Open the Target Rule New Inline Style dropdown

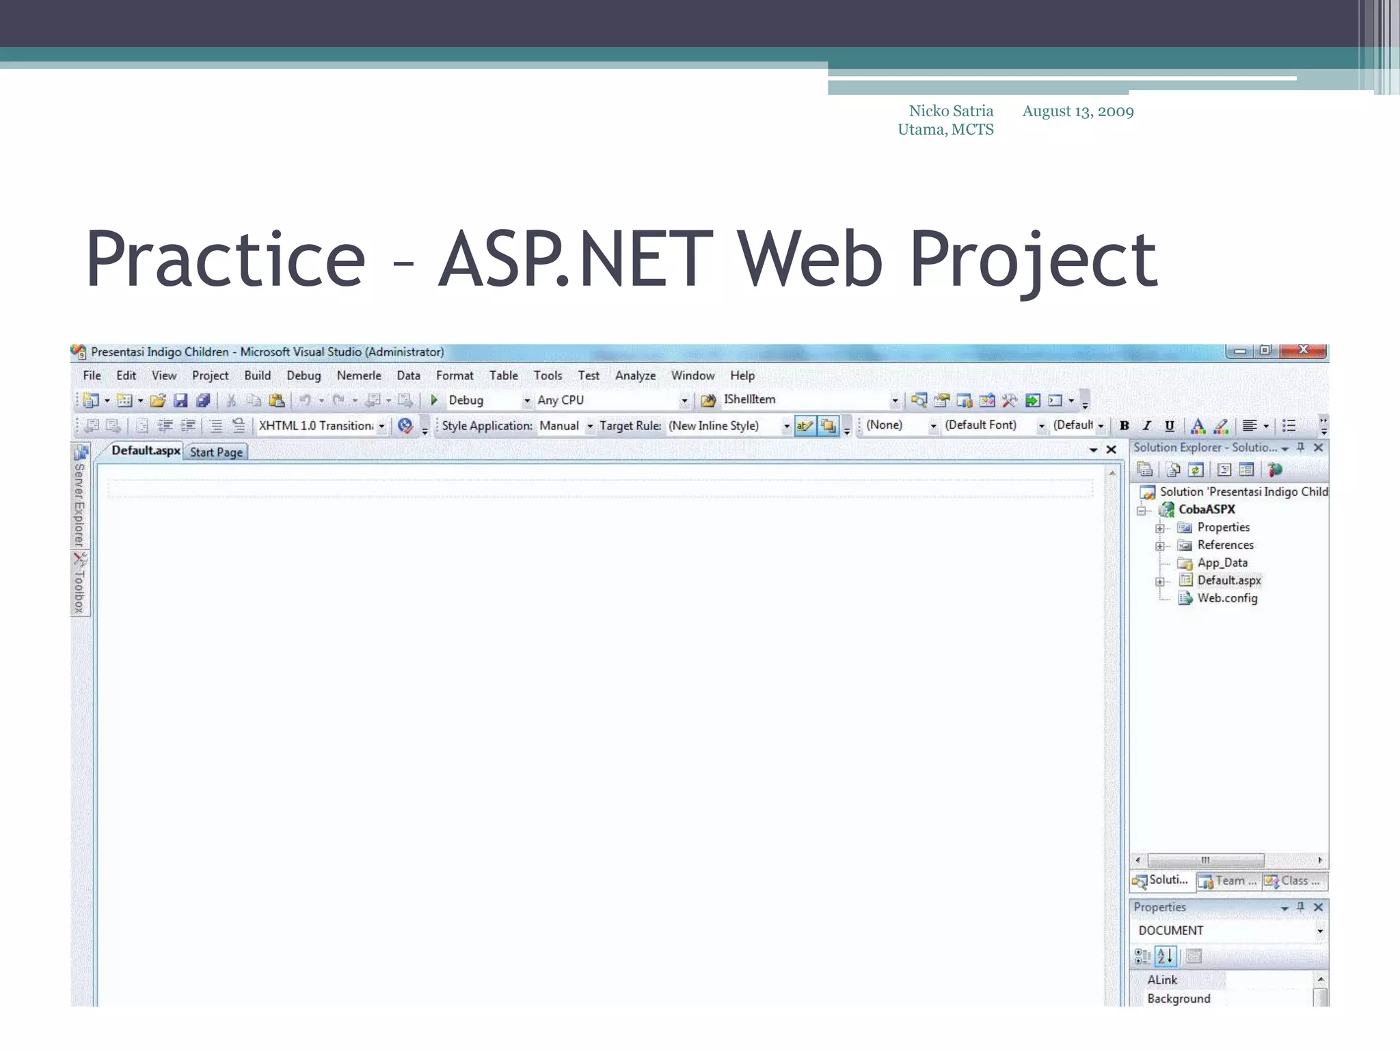[787, 426]
